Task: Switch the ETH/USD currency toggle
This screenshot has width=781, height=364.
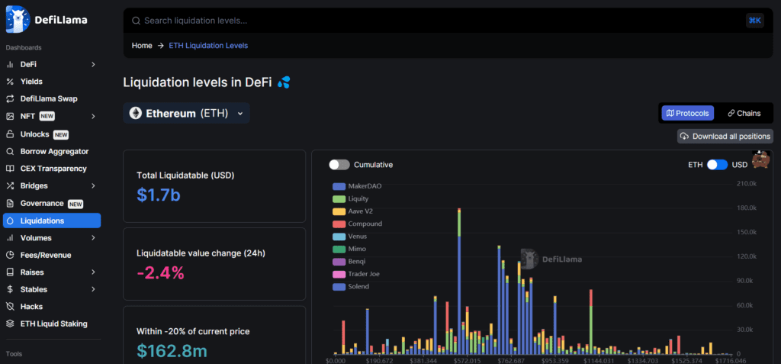Action: pyautogui.click(x=717, y=165)
